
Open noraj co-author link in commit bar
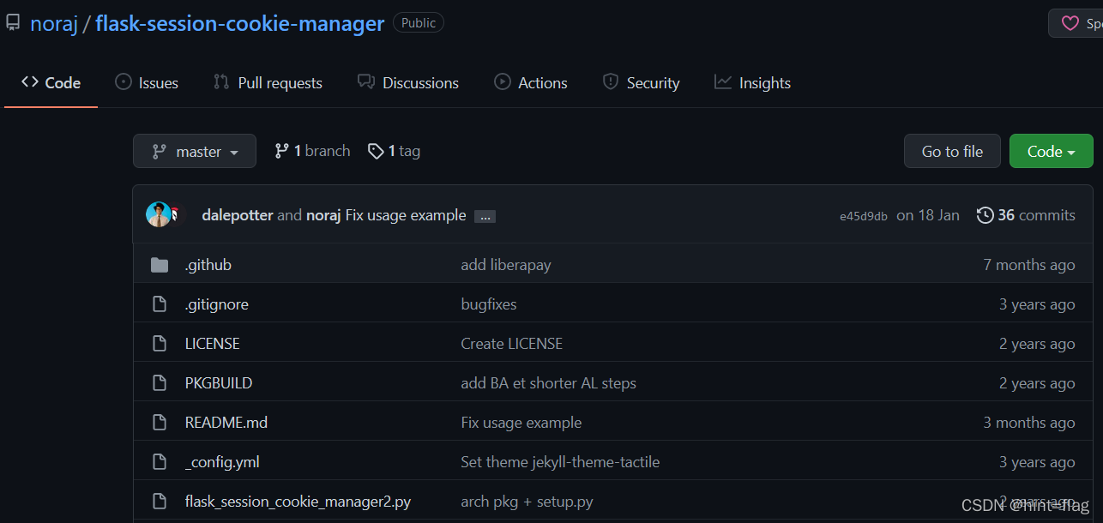pos(323,215)
